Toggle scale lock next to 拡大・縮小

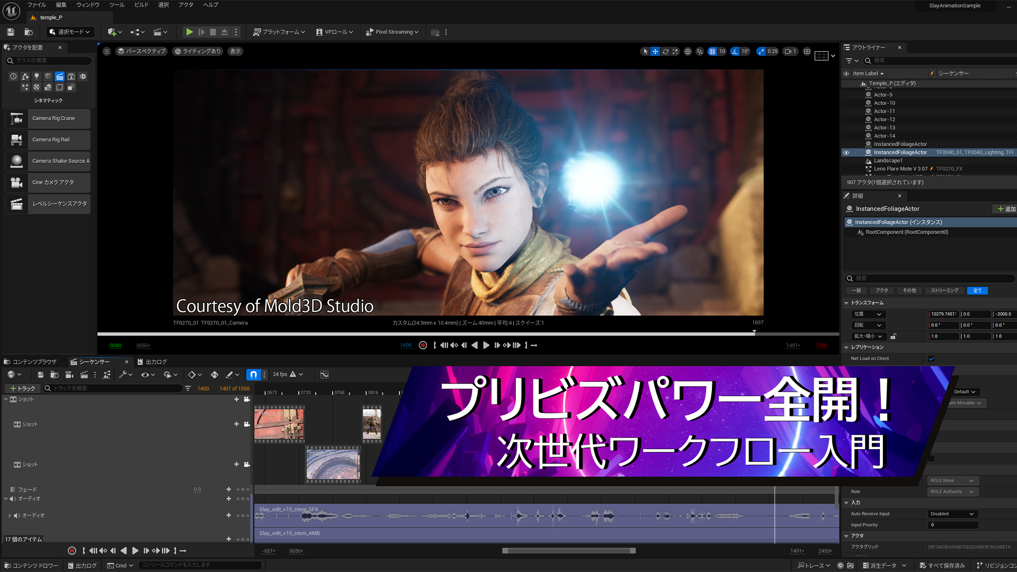tap(894, 336)
